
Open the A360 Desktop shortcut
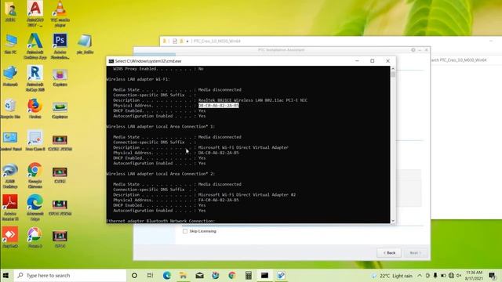[x=10, y=175]
